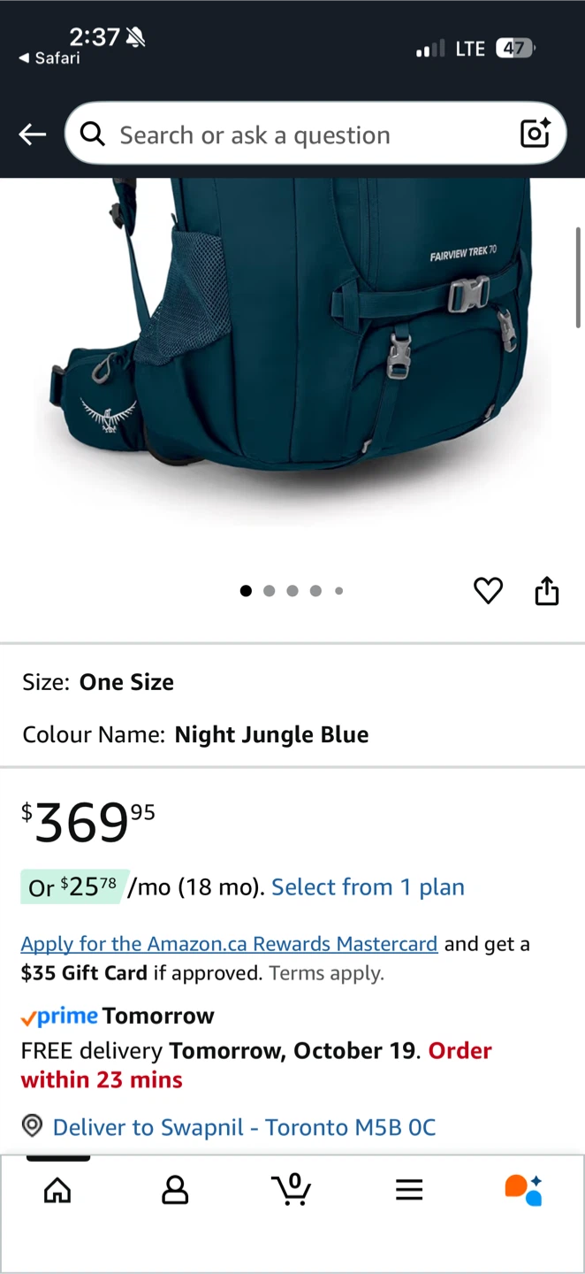The image size is (585, 1274).
Task: Open Select from 1 plan link
Action: (x=368, y=887)
